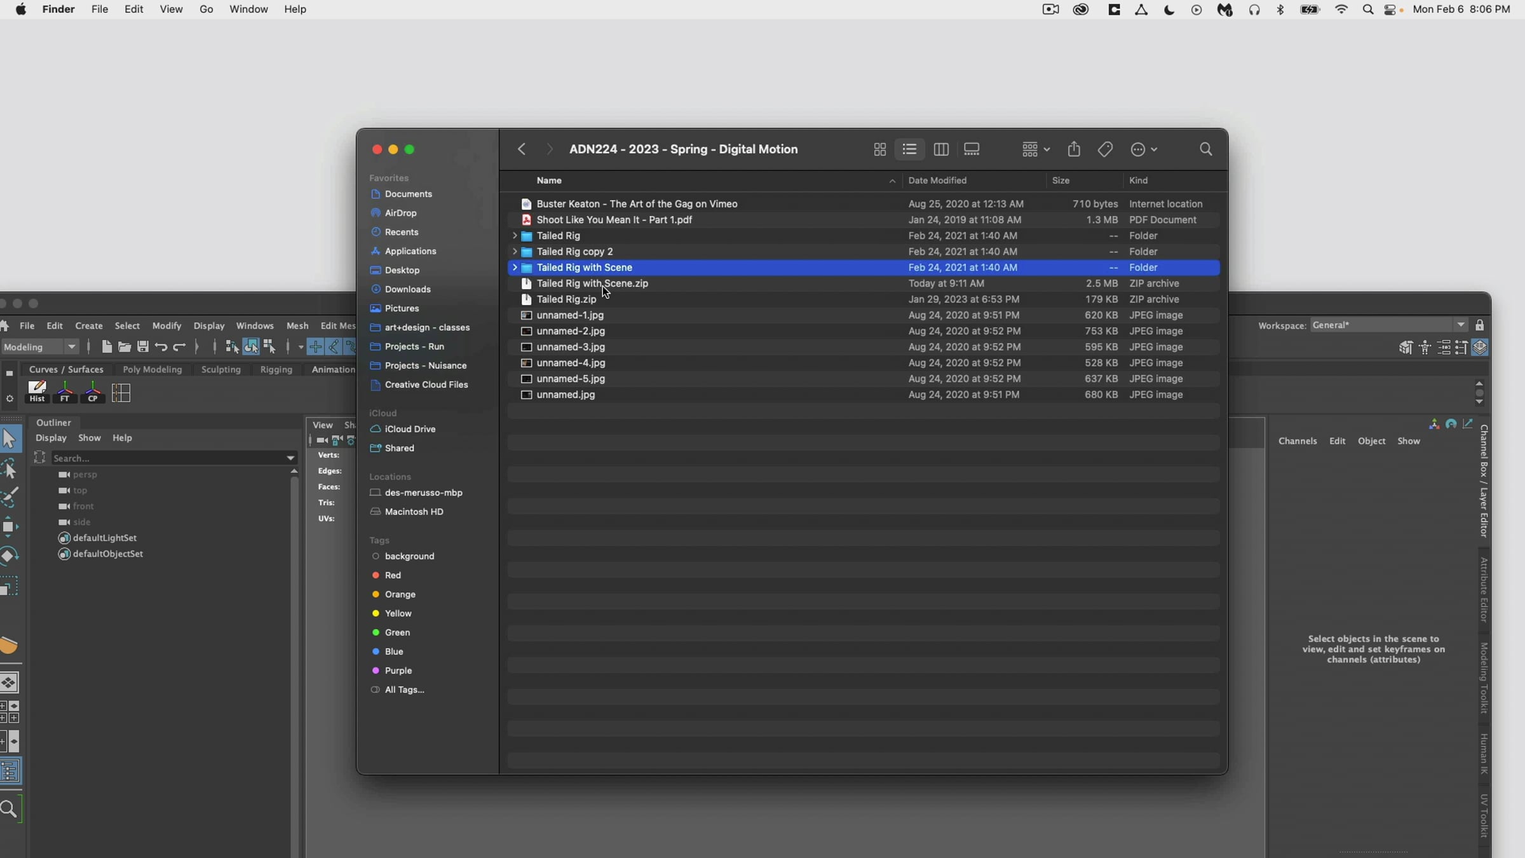Open Finder search magnifier

[x=1205, y=149]
